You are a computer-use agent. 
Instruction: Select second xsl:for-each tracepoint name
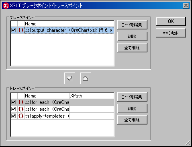click(x=47, y=109)
